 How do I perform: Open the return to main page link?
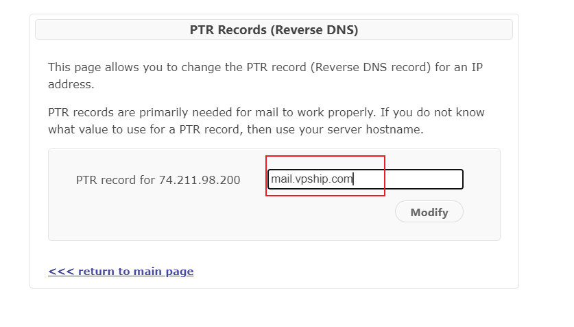[x=121, y=272]
